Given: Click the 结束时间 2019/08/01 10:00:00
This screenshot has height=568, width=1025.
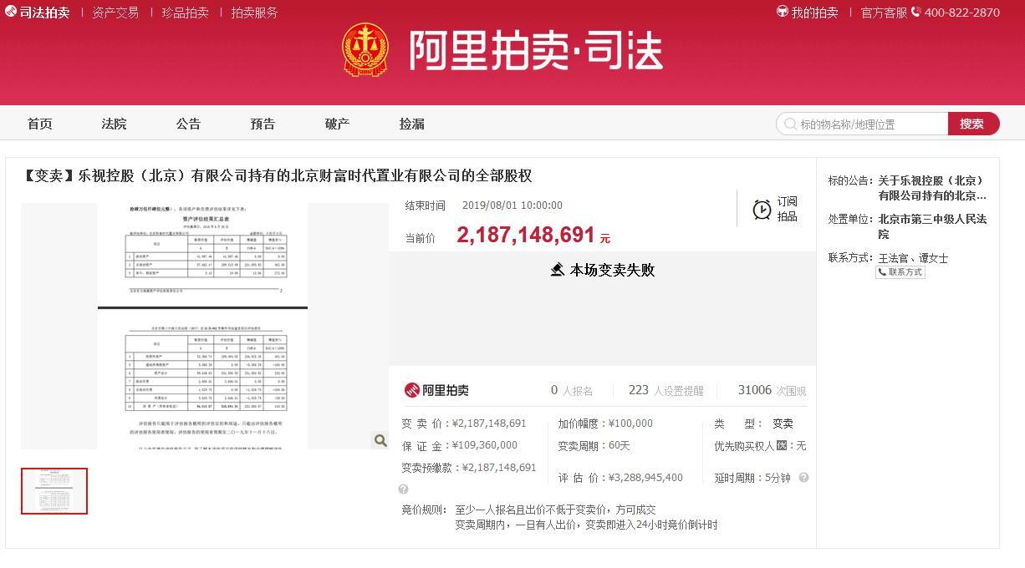Looking at the screenshot, I should point(512,205).
